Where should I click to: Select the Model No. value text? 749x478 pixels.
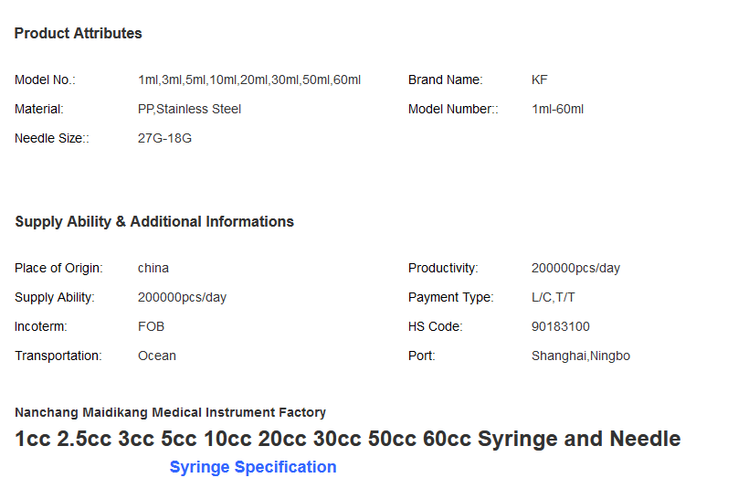coord(249,80)
